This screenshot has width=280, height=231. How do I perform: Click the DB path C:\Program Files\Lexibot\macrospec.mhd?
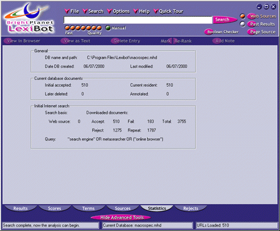point(122,58)
